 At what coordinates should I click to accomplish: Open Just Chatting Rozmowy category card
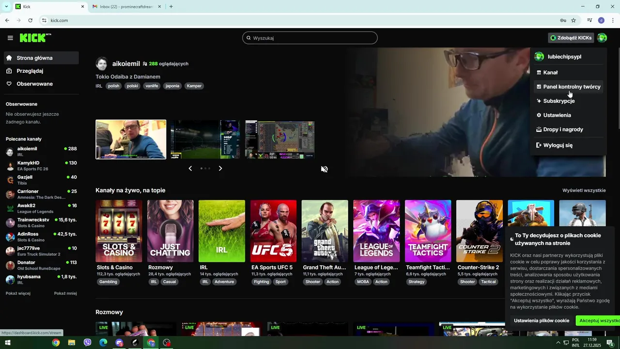pos(170,231)
